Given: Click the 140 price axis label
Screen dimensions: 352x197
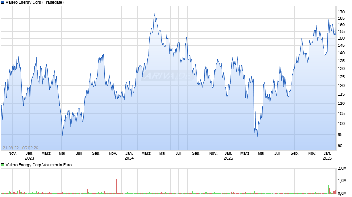Looking at the screenshot, I should click(x=341, y=53).
